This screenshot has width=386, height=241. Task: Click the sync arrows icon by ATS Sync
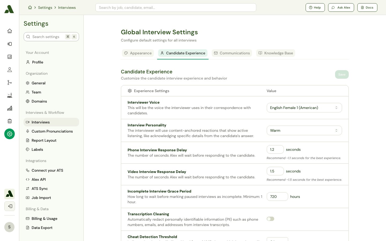tap(28, 189)
